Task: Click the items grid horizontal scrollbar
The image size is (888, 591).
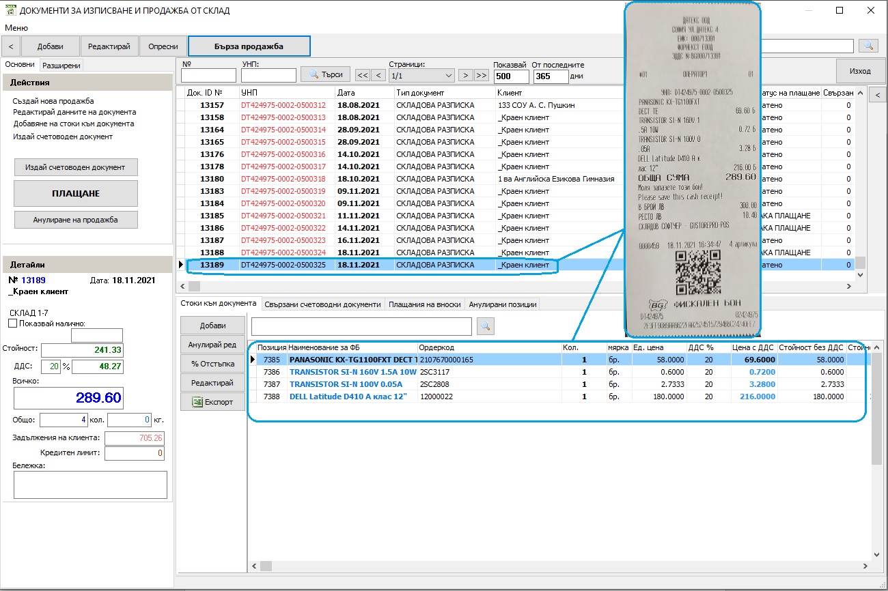Action: [559, 566]
